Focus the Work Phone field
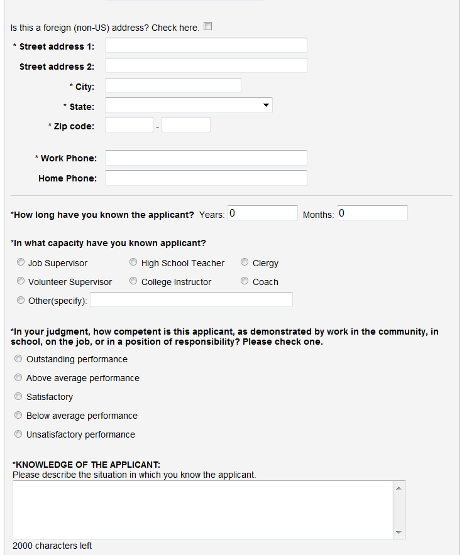462x555 pixels. 206,158
